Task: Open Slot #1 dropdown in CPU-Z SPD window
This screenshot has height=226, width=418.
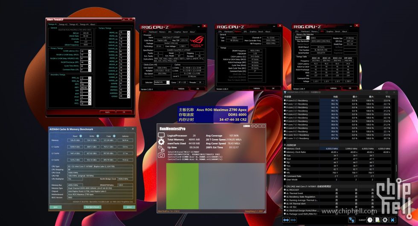Action: [x=308, y=38]
